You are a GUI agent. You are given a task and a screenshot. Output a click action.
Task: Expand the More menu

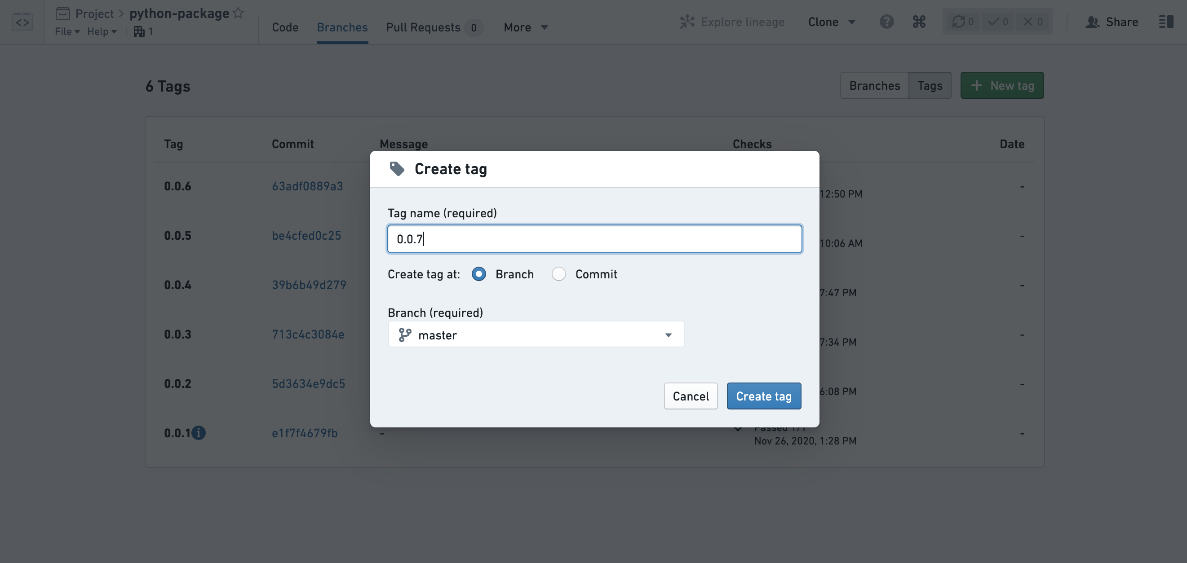pos(526,27)
